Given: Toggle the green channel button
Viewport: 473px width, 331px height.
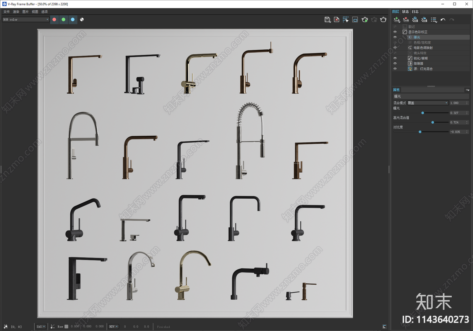Looking at the screenshot, I should (x=64, y=20).
